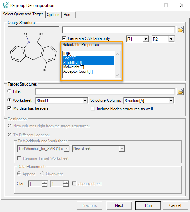Image resolution: width=190 pixels, height=212 pixels.
Task: Select Acceptor Count[F] property
Action: tap(89, 71)
